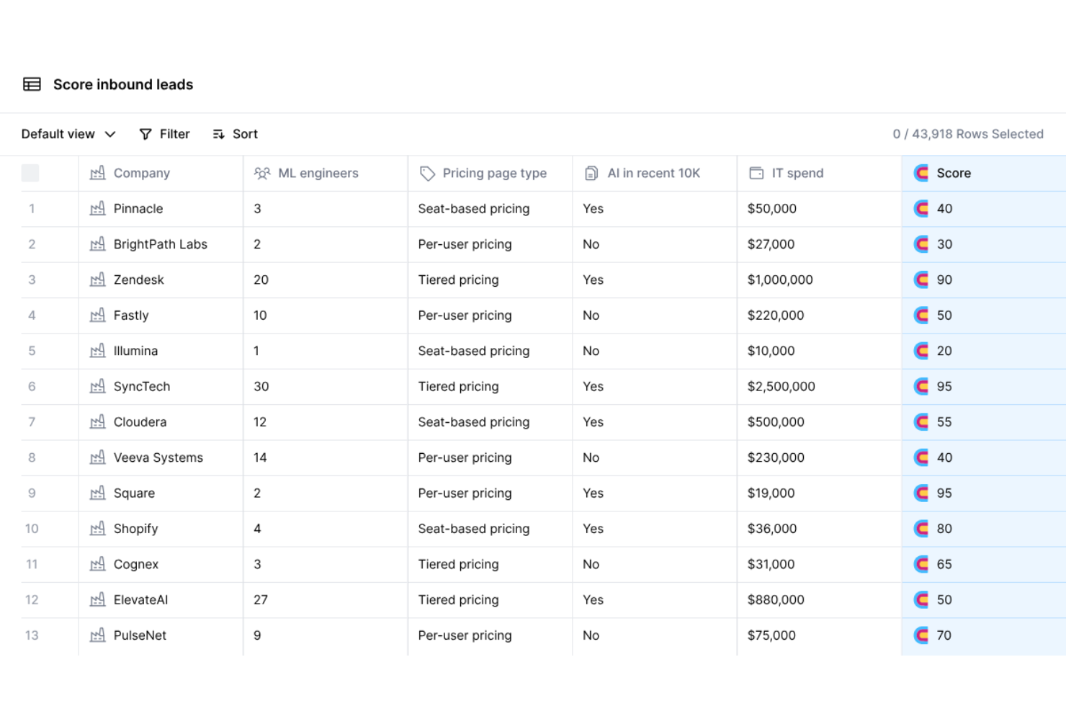Click the company icon beside Cloudera
Viewport: 1066px width, 711px height.
click(x=97, y=422)
